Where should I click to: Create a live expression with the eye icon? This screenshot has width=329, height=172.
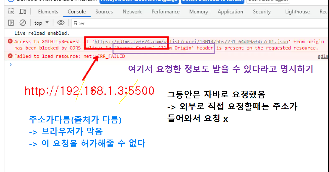(61, 23)
